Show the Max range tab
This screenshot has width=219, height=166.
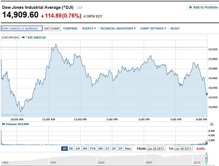(x=128, y=149)
